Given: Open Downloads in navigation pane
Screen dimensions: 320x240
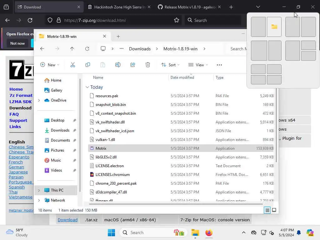Looking at the screenshot, I should coord(60,130).
